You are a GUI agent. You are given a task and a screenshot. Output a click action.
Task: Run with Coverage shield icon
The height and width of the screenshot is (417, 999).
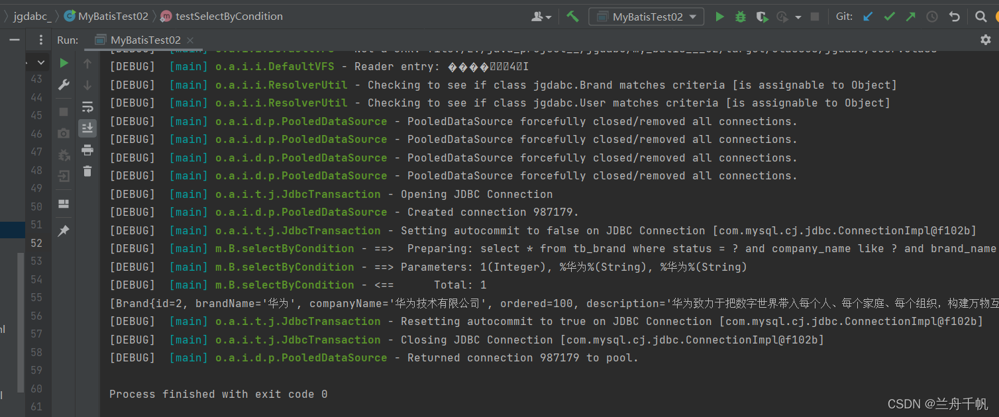(762, 17)
